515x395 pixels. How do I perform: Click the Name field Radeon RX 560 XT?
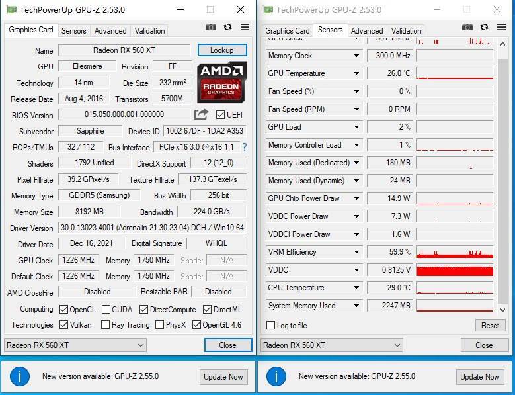pos(124,50)
